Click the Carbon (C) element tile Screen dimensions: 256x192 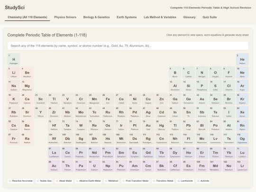[x=188, y=73]
